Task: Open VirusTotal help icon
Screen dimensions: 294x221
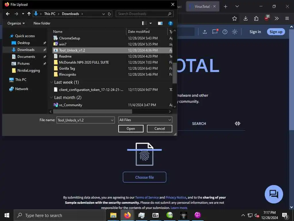Action: point(225,32)
